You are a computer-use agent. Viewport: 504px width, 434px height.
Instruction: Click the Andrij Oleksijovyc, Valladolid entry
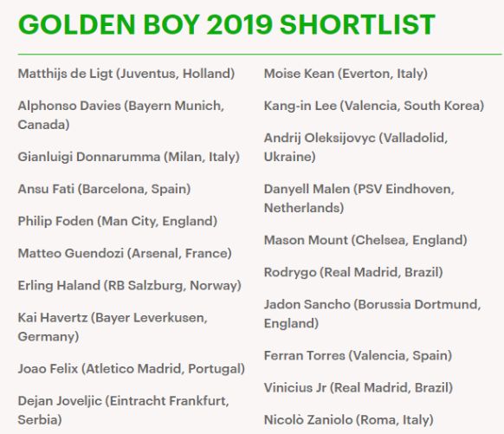[356, 147]
